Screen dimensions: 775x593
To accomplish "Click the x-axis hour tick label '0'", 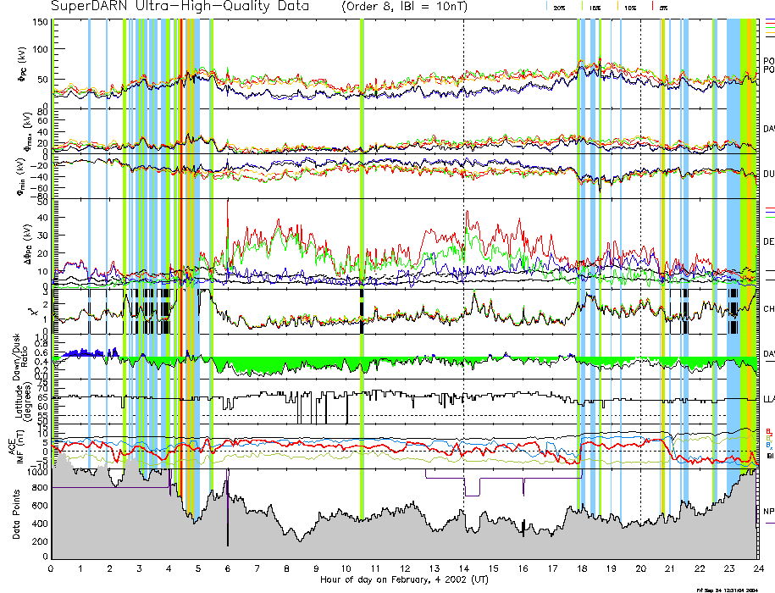I will pyautogui.click(x=51, y=568).
